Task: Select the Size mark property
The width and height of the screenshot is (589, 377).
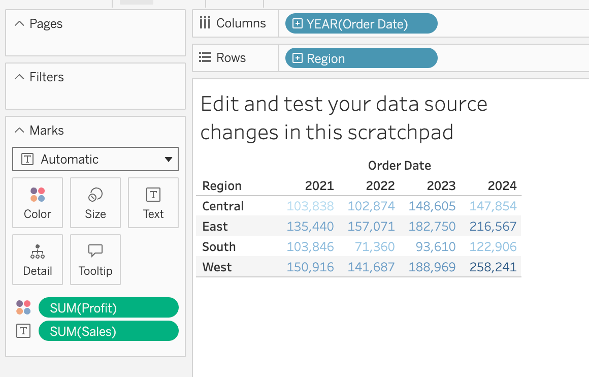Action: (95, 203)
